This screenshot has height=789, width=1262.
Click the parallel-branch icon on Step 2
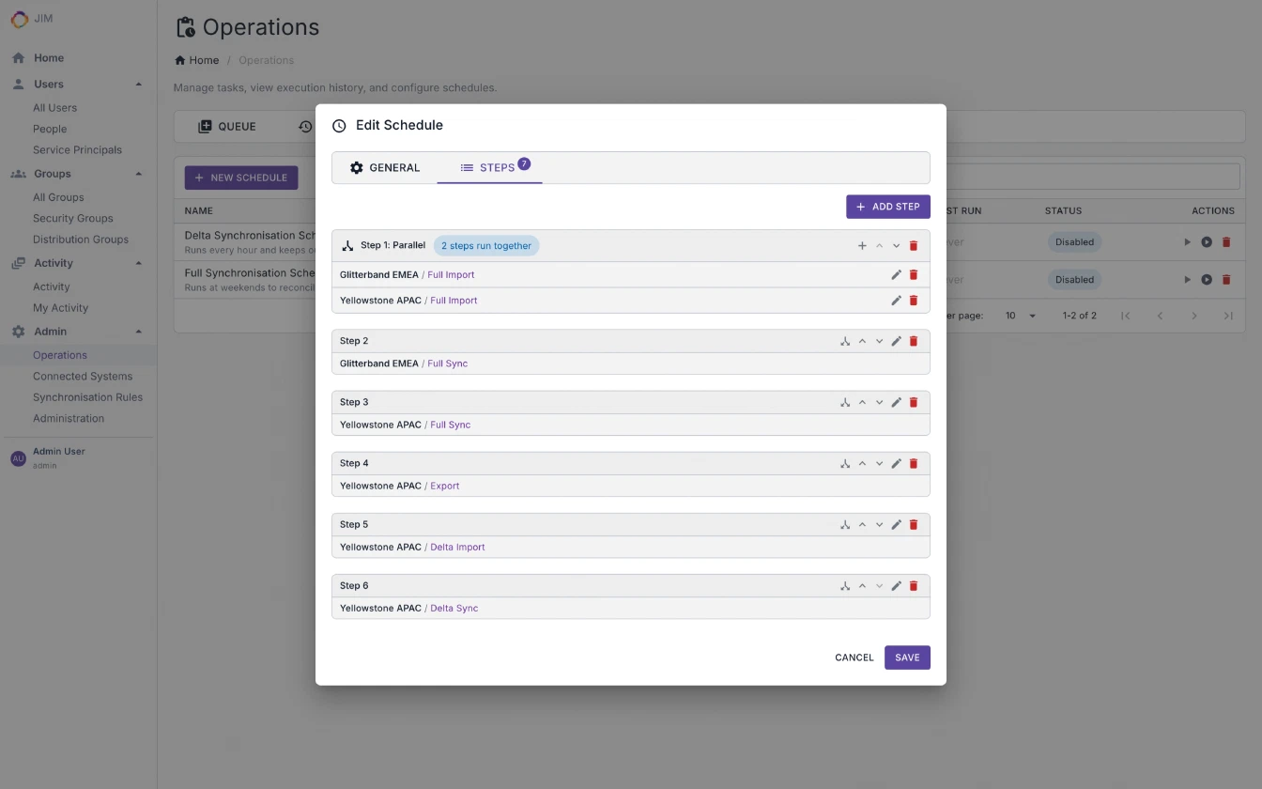coord(844,341)
